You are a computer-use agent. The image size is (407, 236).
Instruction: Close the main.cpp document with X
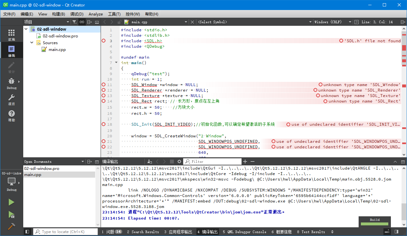pyautogui.click(x=193, y=22)
